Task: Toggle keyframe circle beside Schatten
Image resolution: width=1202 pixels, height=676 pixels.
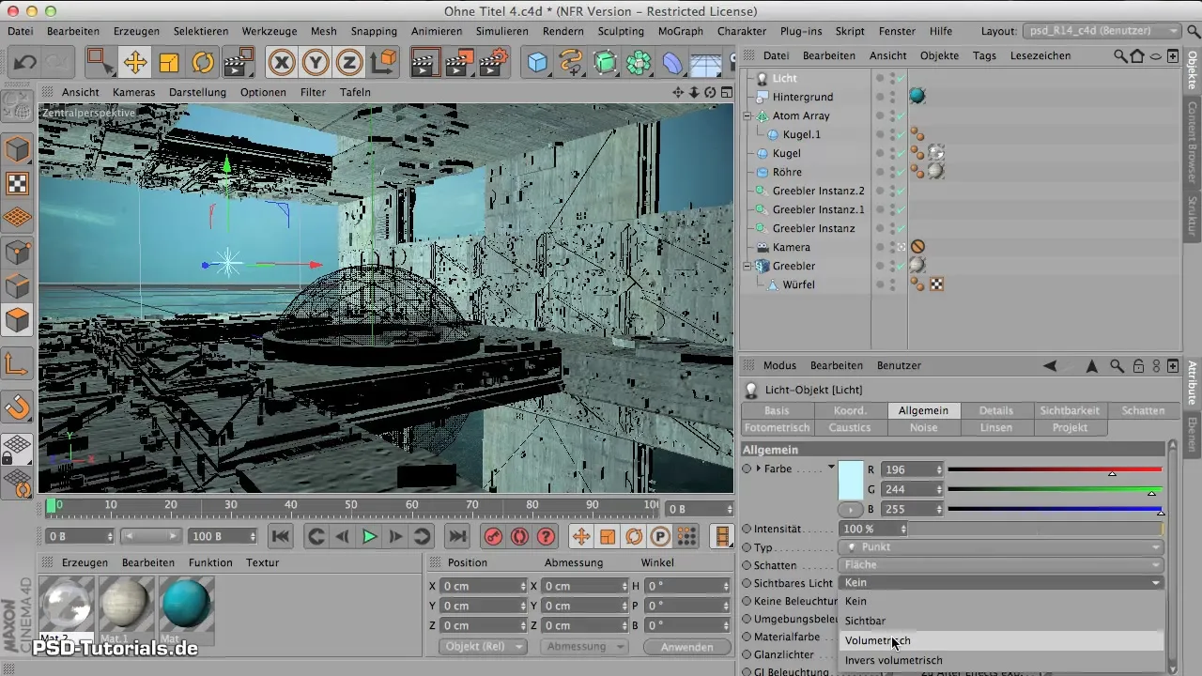Action: pos(747,565)
